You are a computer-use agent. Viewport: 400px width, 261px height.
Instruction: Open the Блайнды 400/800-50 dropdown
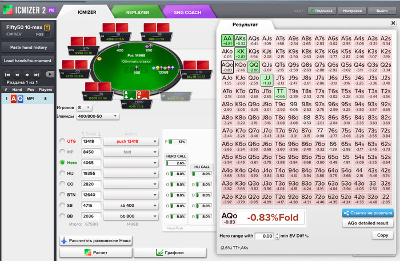[98, 117]
